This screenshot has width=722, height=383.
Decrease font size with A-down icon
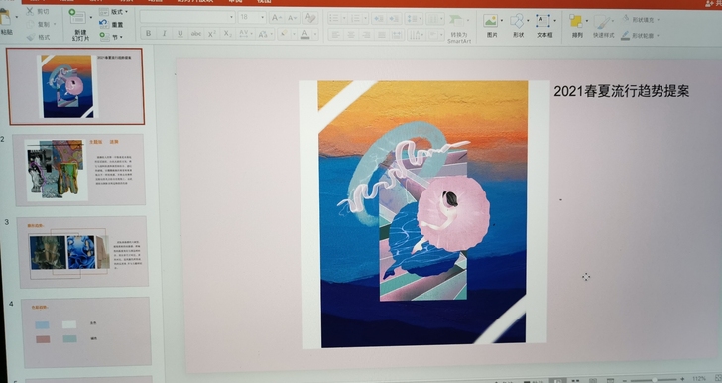point(292,18)
